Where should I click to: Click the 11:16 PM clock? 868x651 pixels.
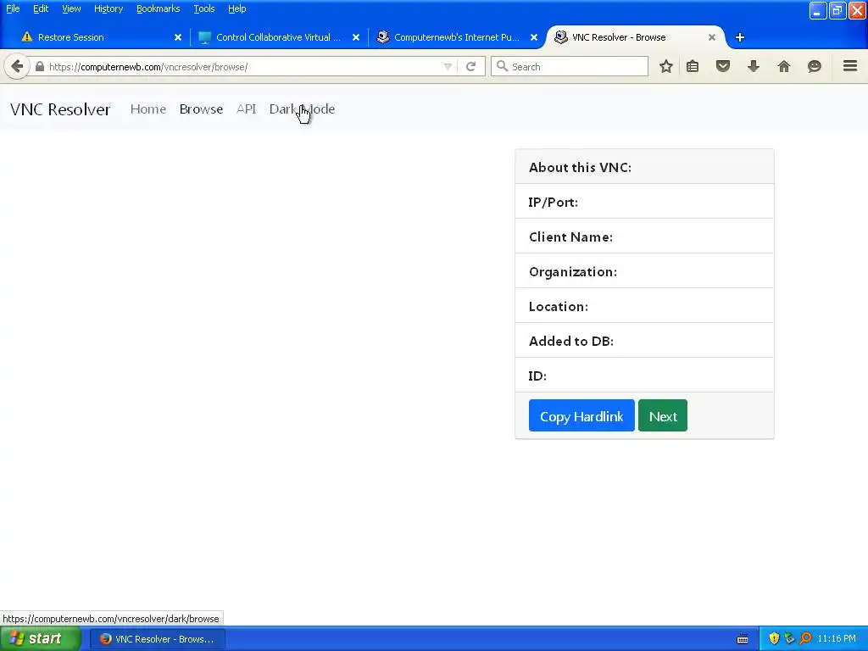(837, 639)
